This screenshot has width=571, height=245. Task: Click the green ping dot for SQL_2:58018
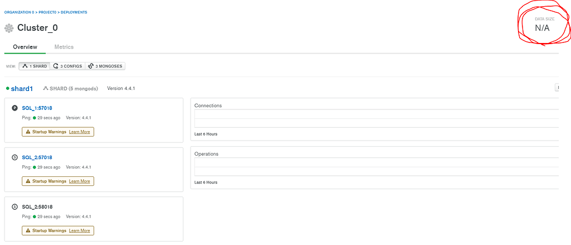click(35, 217)
